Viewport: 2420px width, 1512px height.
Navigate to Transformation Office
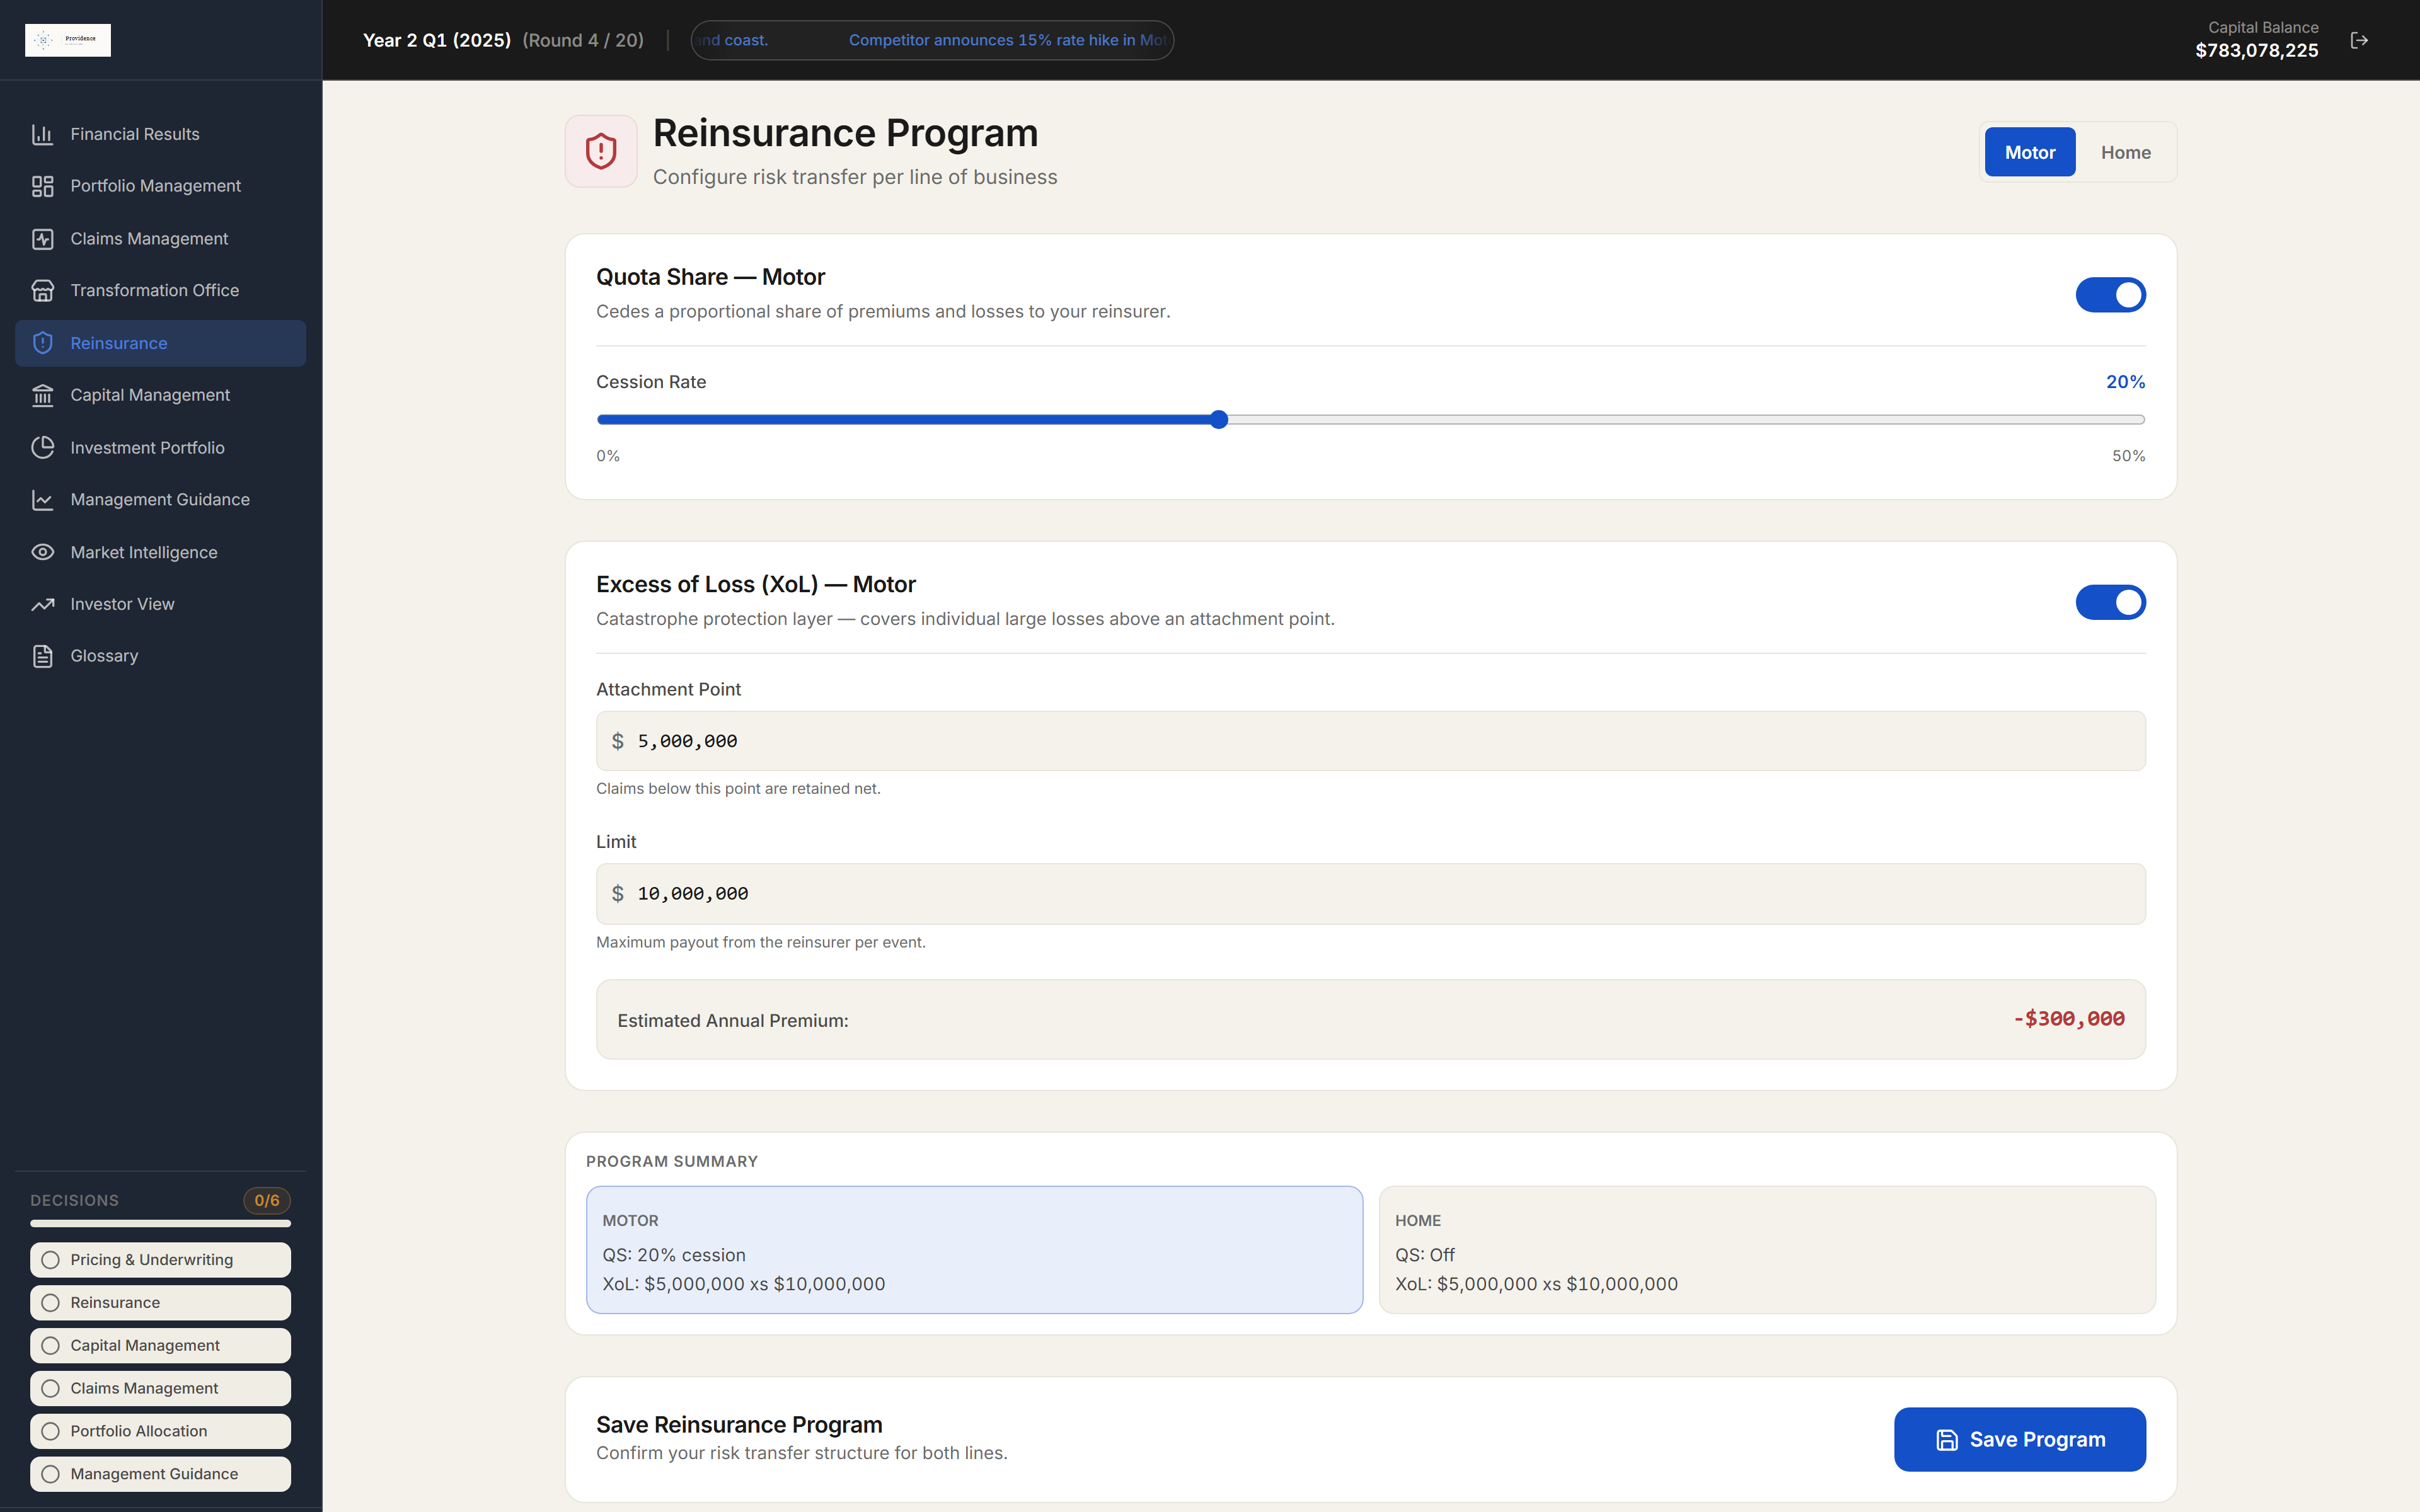(160, 290)
